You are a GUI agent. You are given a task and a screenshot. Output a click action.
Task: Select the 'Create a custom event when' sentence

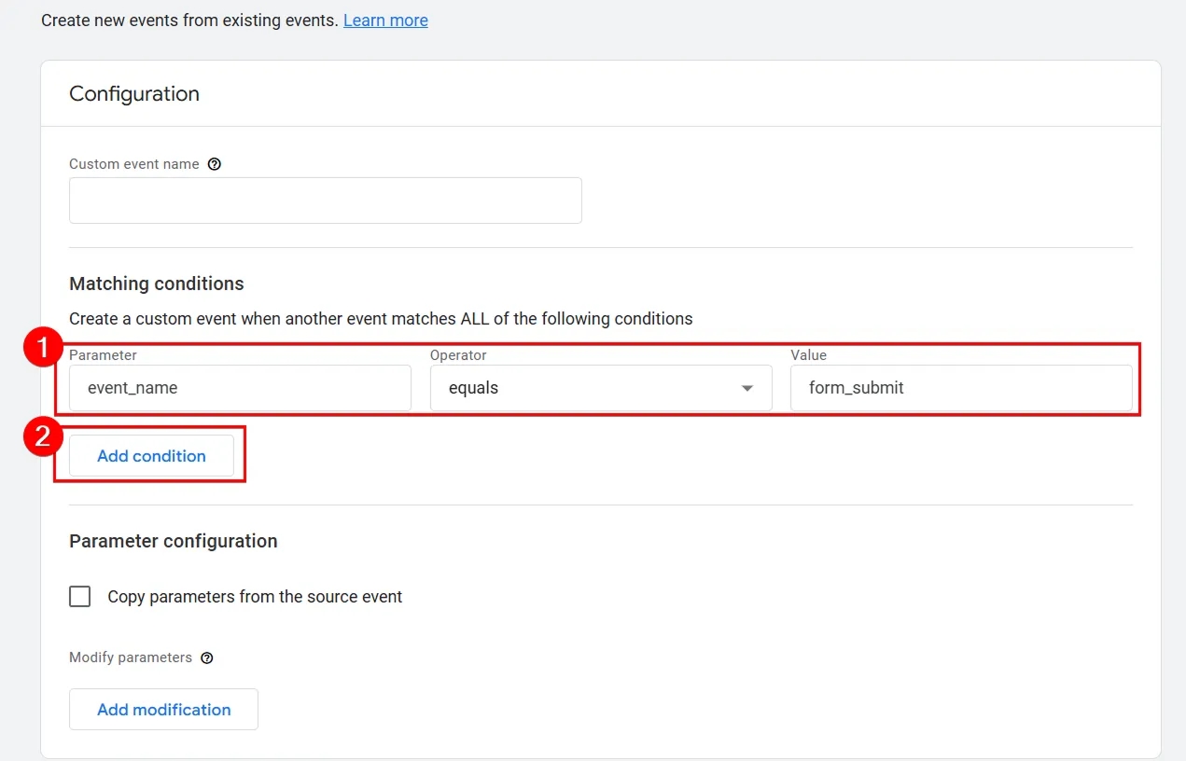tap(381, 319)
